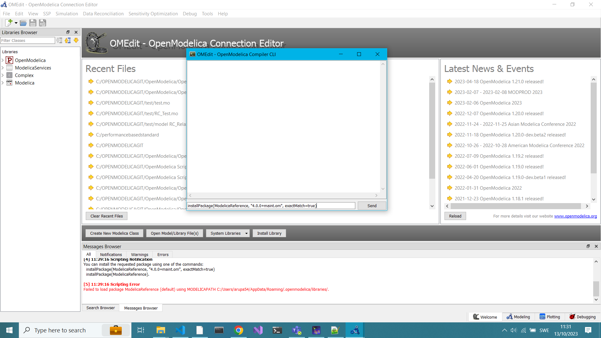601x338 pixels.
Task: Switch to the Plotting perspective
Action: [x=550, y=317]
